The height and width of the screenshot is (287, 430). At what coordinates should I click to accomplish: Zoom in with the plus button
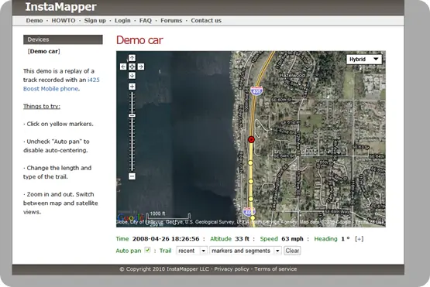132,87
